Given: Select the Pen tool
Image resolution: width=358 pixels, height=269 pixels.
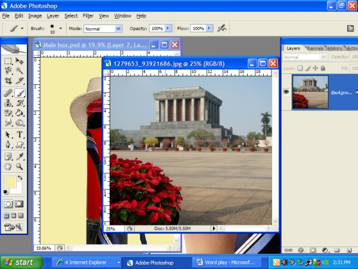Looking at the screenshot, I should [x=8, y=145].
